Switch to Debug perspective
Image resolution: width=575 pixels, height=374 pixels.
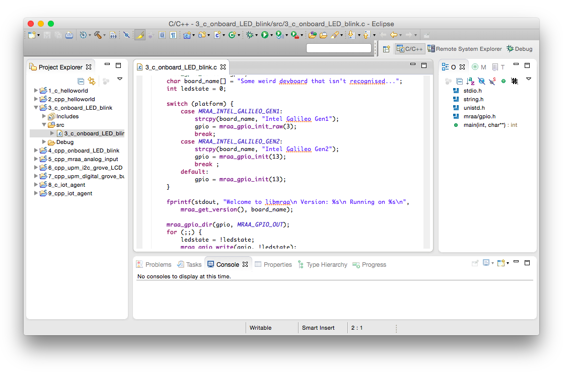(x=519, y=49)
